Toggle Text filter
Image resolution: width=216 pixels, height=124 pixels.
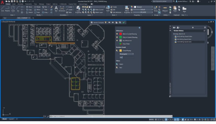pos(117,67)
